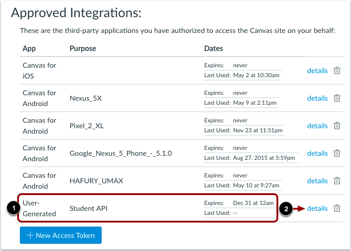Viewport: 351px width, 251px height.
Task: Open details for Canvas for iOS
Action: coord(317,71)
